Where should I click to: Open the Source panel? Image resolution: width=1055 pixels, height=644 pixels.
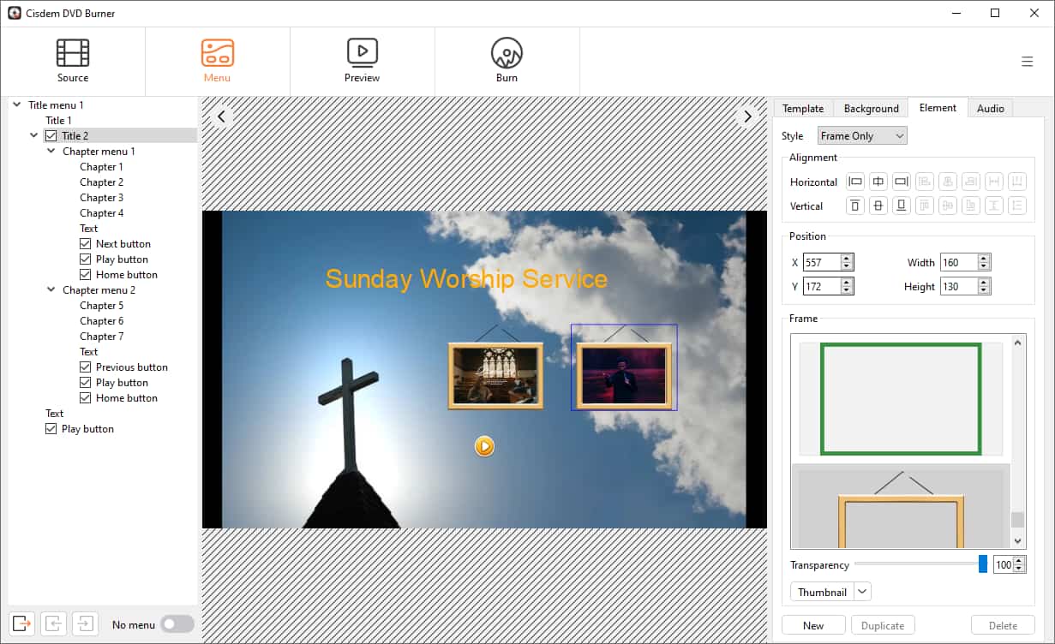point(73,60)
